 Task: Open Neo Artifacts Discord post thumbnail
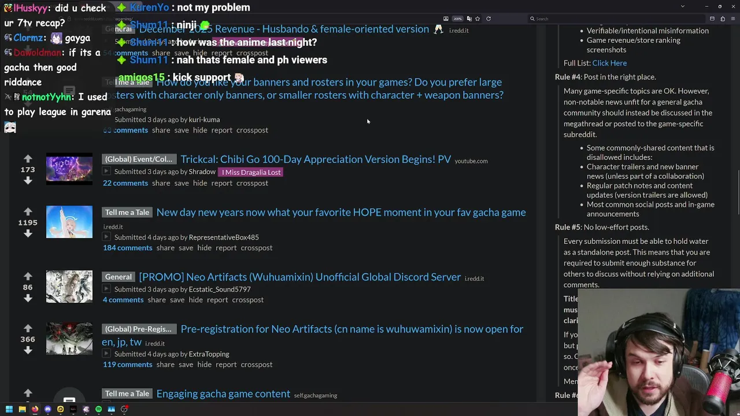[69, 287]
